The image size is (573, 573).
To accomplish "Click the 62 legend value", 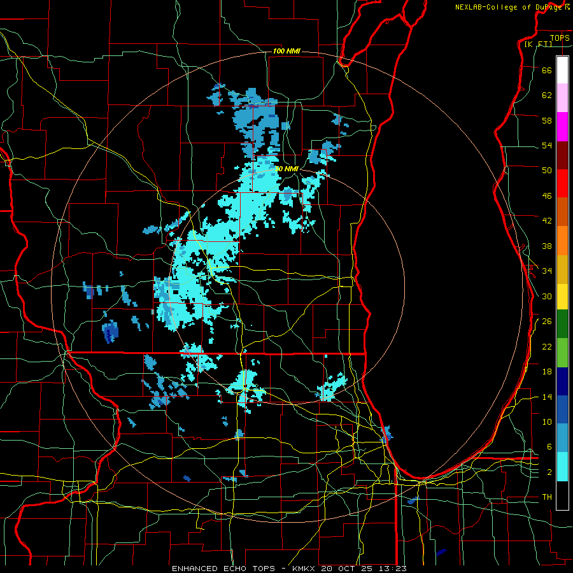I will (547, 95).
